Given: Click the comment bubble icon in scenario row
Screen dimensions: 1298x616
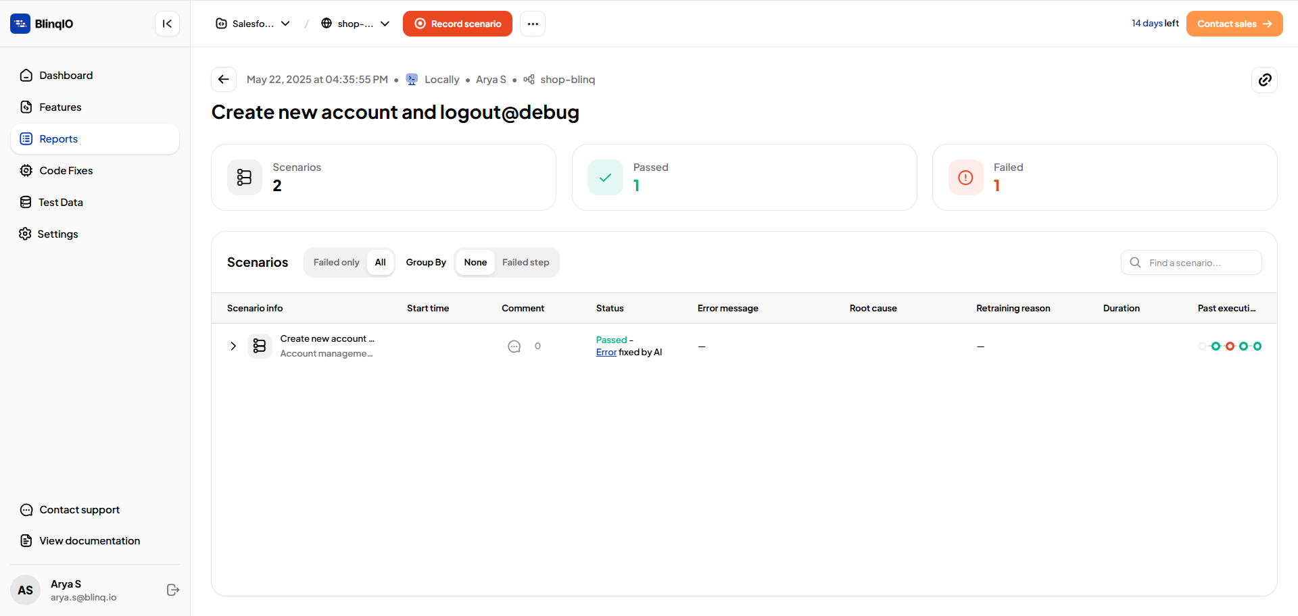Looking at the screenshot, I should pyautogui.click(x=514, y=346).
